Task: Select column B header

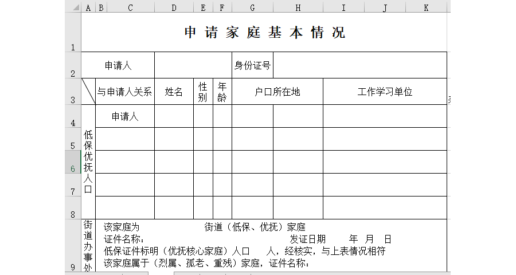Action: tap(101, 8)
